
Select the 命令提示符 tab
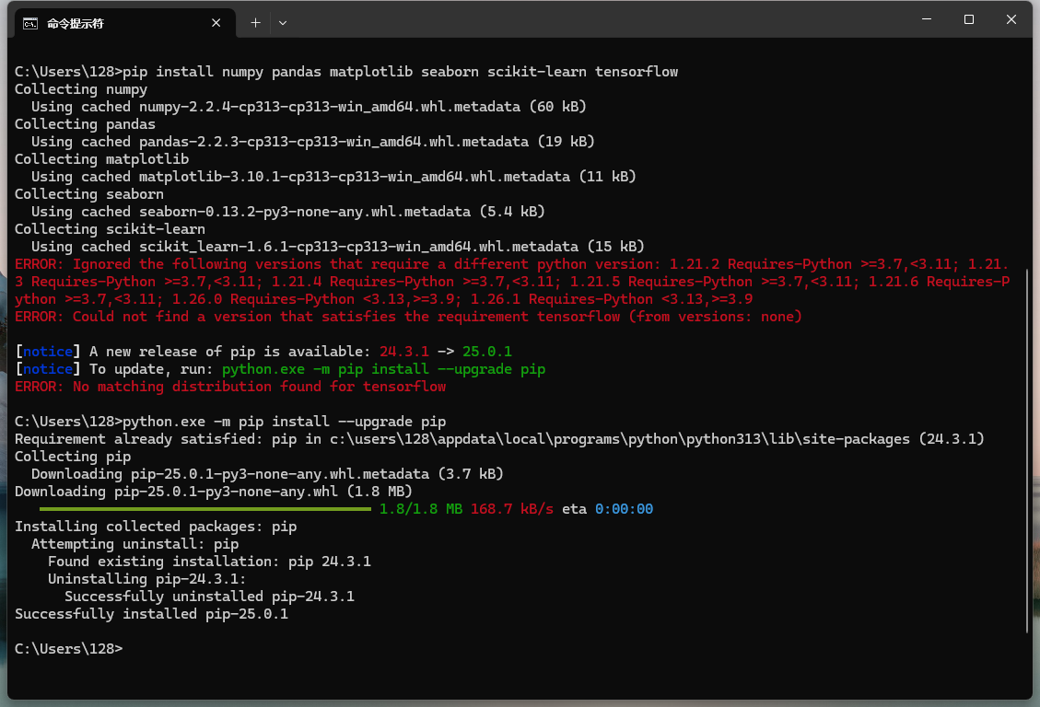click(x=125, y=23)
